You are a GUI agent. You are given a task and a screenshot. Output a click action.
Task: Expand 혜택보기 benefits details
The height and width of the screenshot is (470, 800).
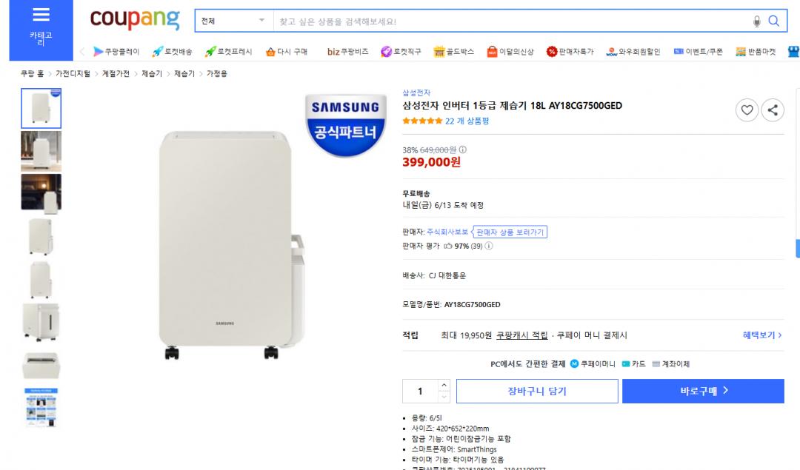(x=761, y=335)
